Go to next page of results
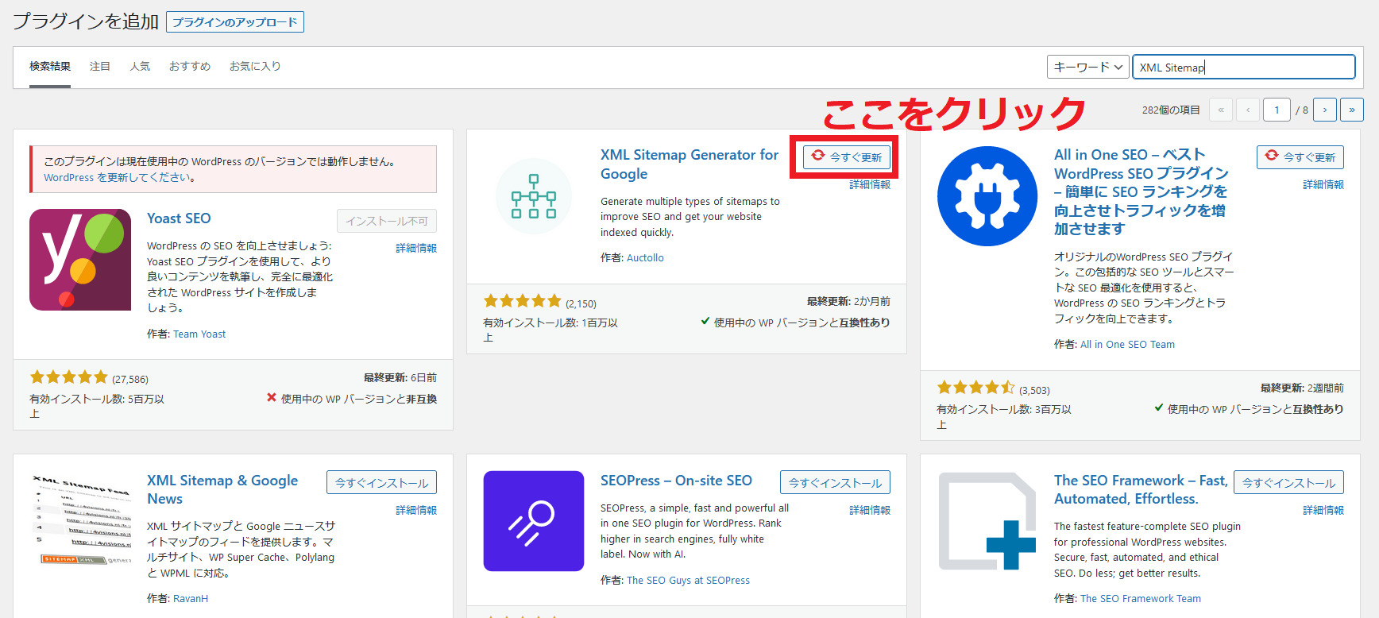This screenshot has height=618, width=1379. 1324,110
